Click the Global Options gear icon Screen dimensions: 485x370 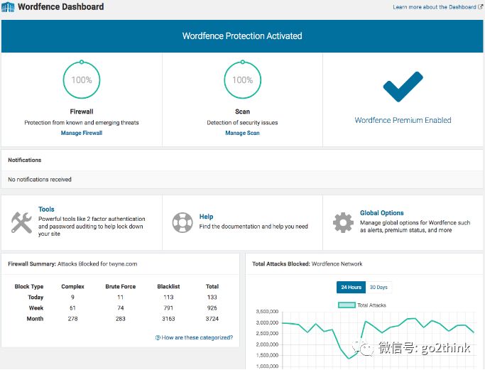tap(344, 222)
